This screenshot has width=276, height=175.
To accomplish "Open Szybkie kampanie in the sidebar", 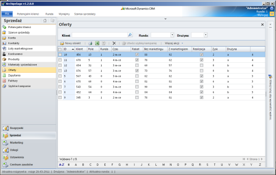I will coord(29,86).
